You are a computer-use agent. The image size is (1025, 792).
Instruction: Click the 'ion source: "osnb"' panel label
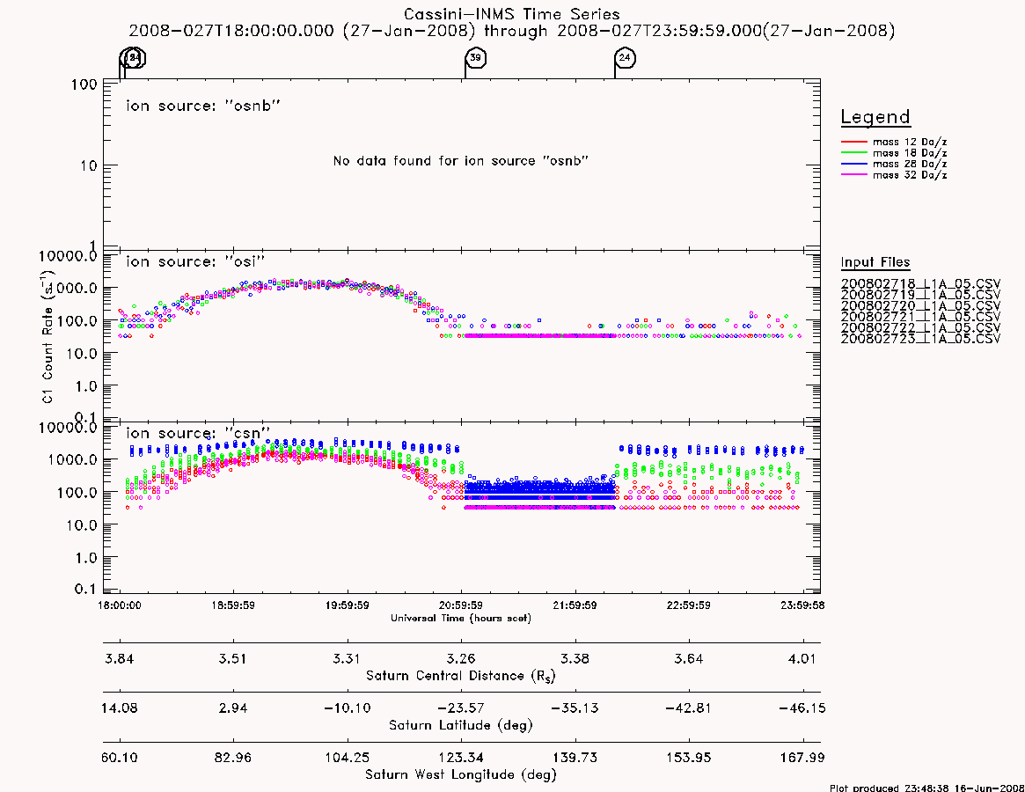[x=203, y=106]
